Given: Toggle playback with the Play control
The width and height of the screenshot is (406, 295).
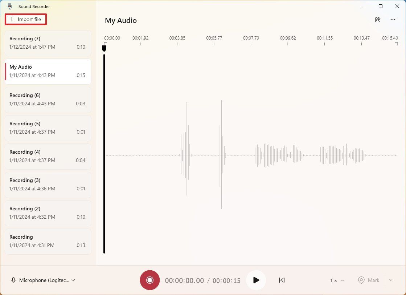Looking at the screenshot, I should click(256, 280).
